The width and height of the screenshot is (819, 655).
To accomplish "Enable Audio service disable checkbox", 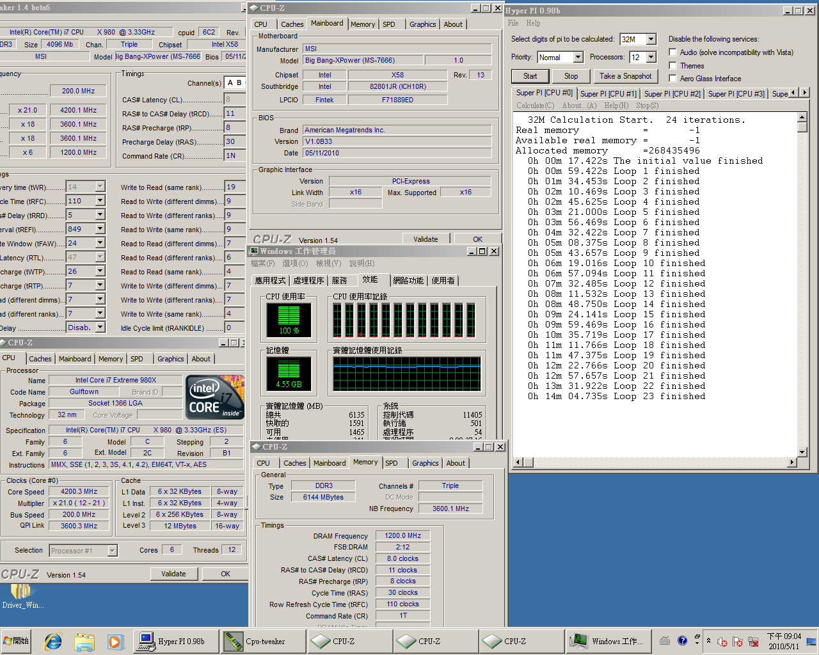I will pos(672,52).
